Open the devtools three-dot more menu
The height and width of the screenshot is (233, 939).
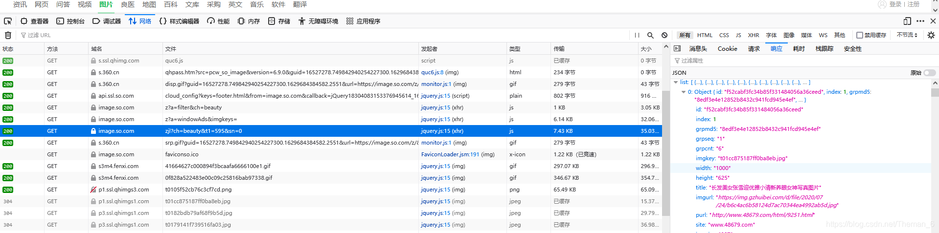click(920, 21)
